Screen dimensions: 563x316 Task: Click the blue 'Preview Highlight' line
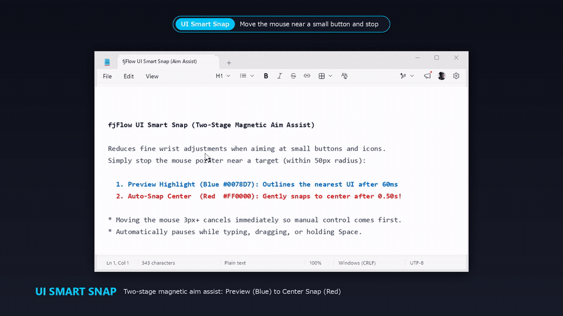click(x=257, y=184)
